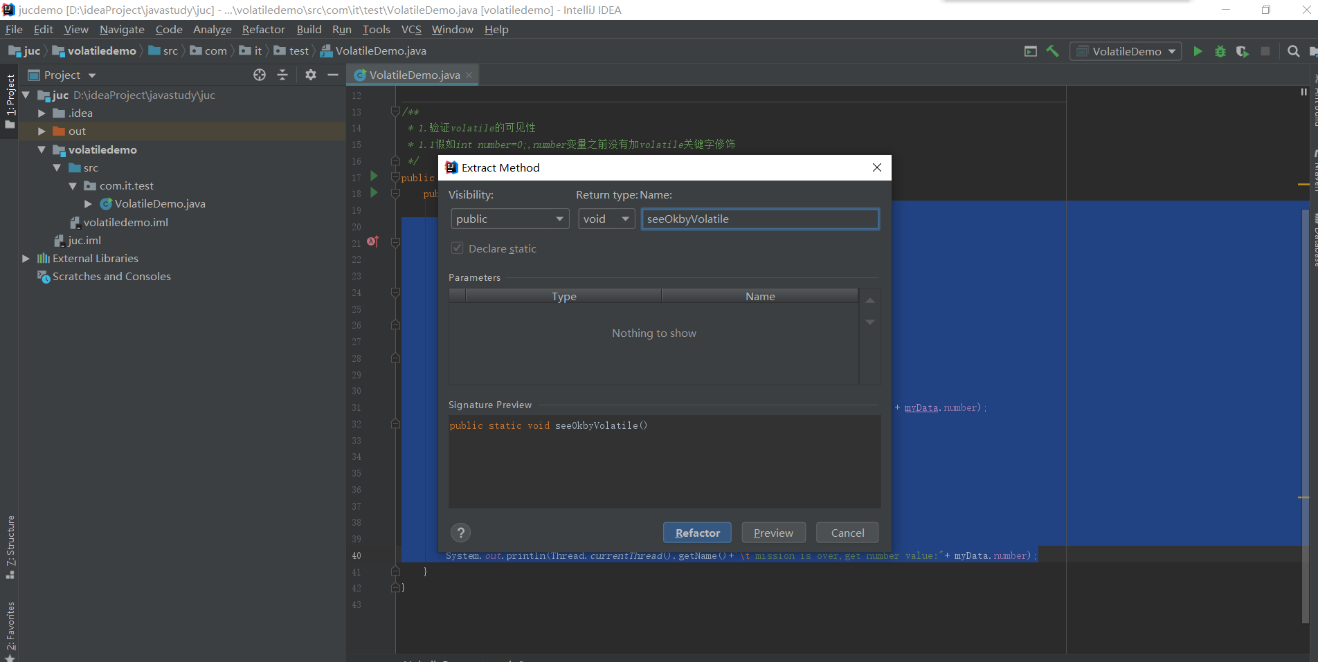Click the Type column header in Parameters
1318x662 pixels.
point(563,296)
